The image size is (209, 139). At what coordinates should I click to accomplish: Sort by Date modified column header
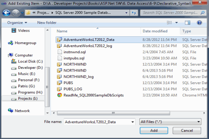tap(155, 31)
